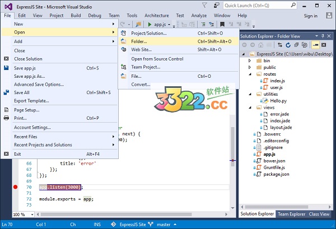Click the user account avatar icon
The width and height of the screenshot is (336, 229).
pyautogui.click(x=329, y=16)
